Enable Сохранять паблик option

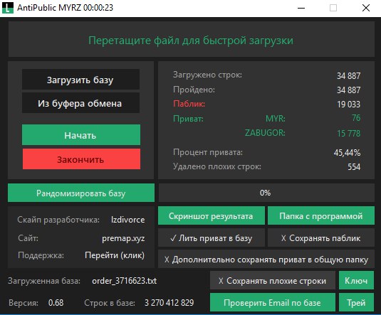[x=321, y=237]
